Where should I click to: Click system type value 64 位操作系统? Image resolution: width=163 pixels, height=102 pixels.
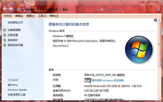click(x=92, y=95)
